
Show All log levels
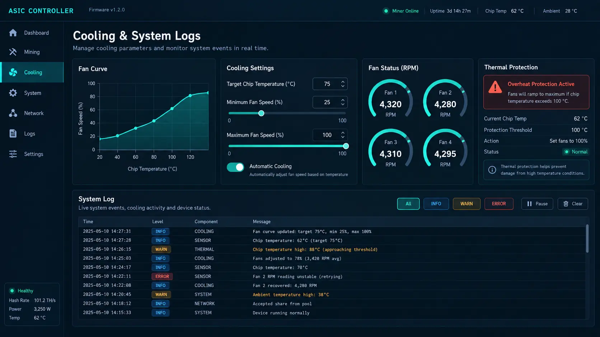(408, 204)
